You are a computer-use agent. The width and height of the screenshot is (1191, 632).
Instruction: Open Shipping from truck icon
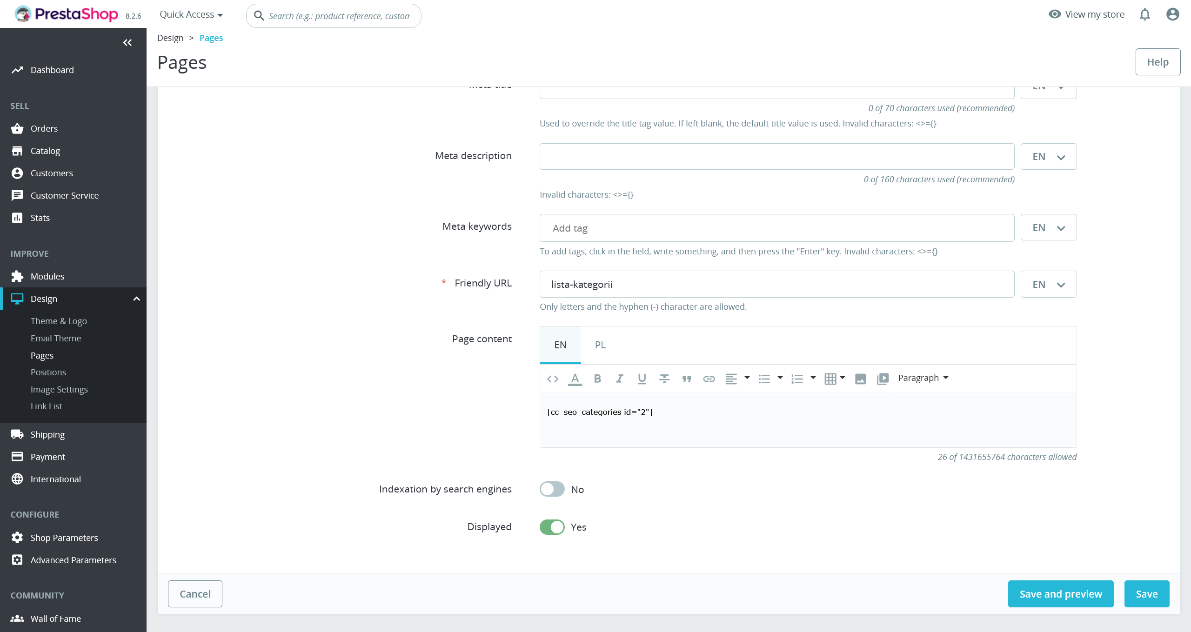click(x=17, y=434)
